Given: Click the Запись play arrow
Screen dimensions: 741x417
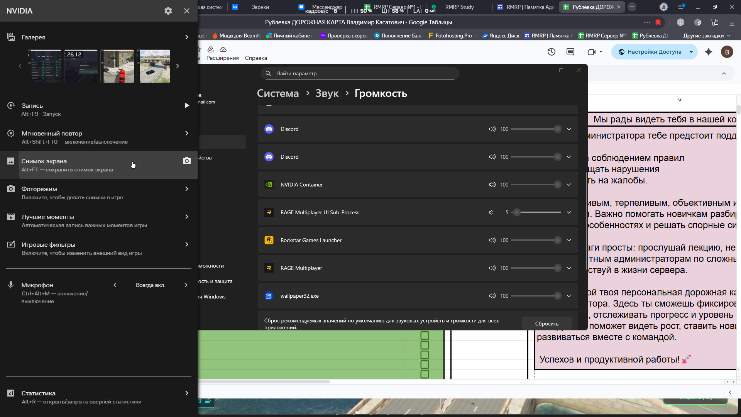Looking at the screenshot, I should [187, 105].
